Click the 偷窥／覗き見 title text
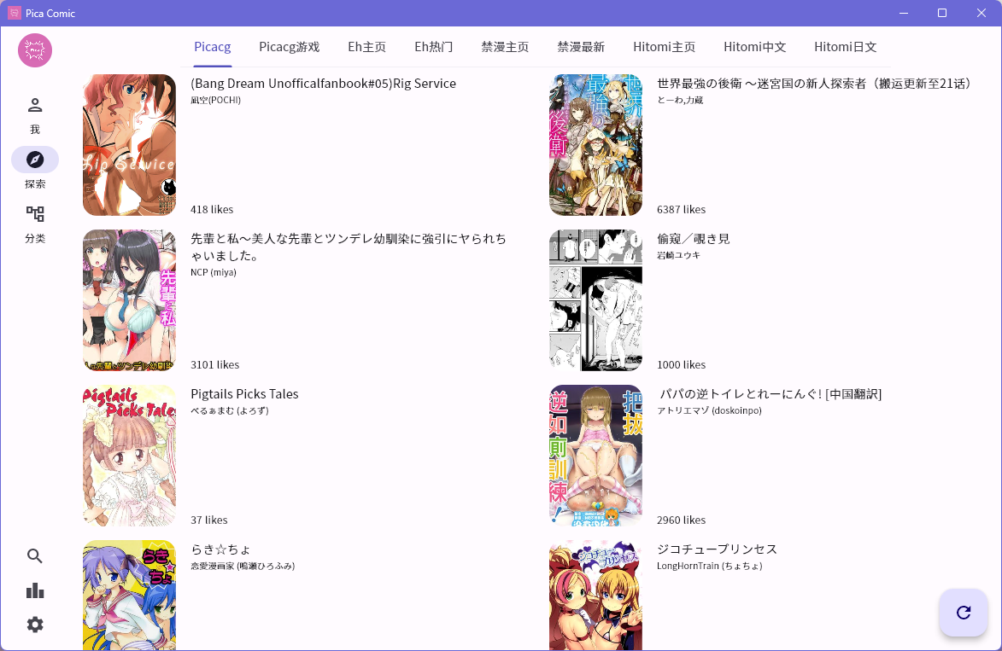 point(694,239)
